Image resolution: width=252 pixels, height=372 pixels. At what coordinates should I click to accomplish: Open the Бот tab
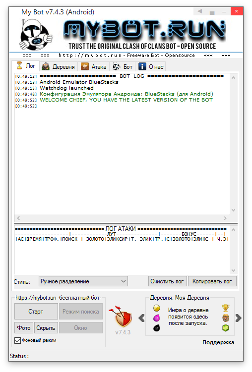[x=123, y=67]
